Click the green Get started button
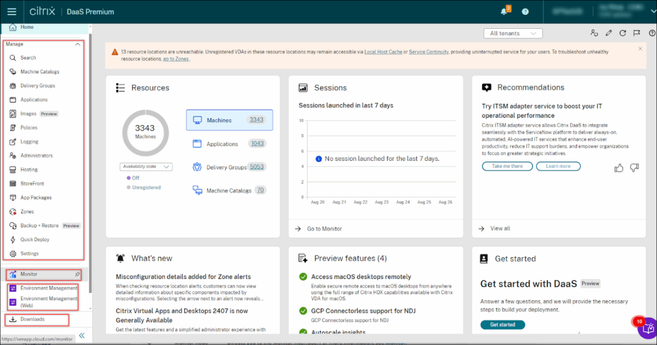Screen dimensions: 657x345 502,324
